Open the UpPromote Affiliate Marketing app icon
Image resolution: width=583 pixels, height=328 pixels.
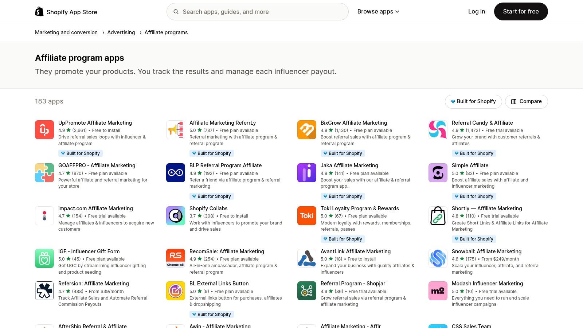click(44, 130)
